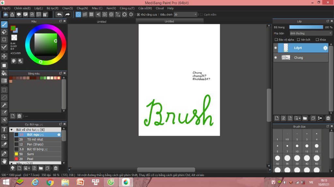334x187 pixels.
Task: Select the rectangular Select tool
Action: [4, 90]
